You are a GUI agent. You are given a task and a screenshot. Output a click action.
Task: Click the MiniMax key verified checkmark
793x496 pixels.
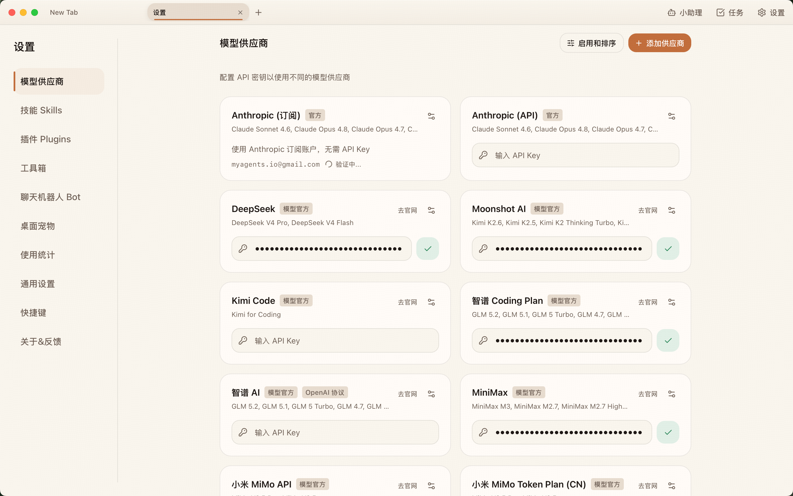point(668,432)
